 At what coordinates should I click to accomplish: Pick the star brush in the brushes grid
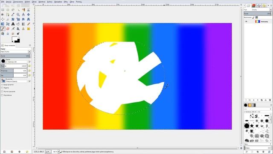pos(252,126)
